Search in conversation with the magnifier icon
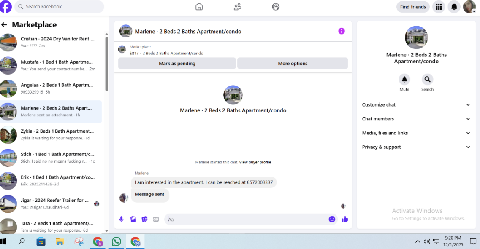Viewport: 480px width, 249px height. point(427,80)
